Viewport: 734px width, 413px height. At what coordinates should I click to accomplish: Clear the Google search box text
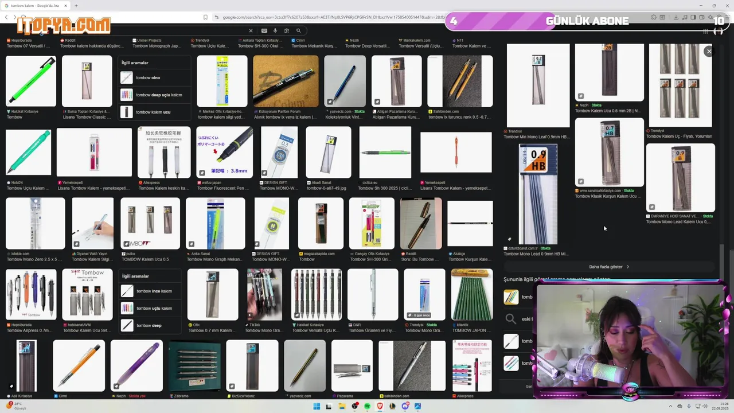click(x=251, y=30)
